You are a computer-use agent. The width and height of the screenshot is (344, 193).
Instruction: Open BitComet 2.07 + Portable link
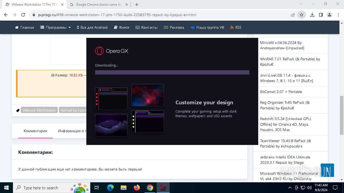281,92
